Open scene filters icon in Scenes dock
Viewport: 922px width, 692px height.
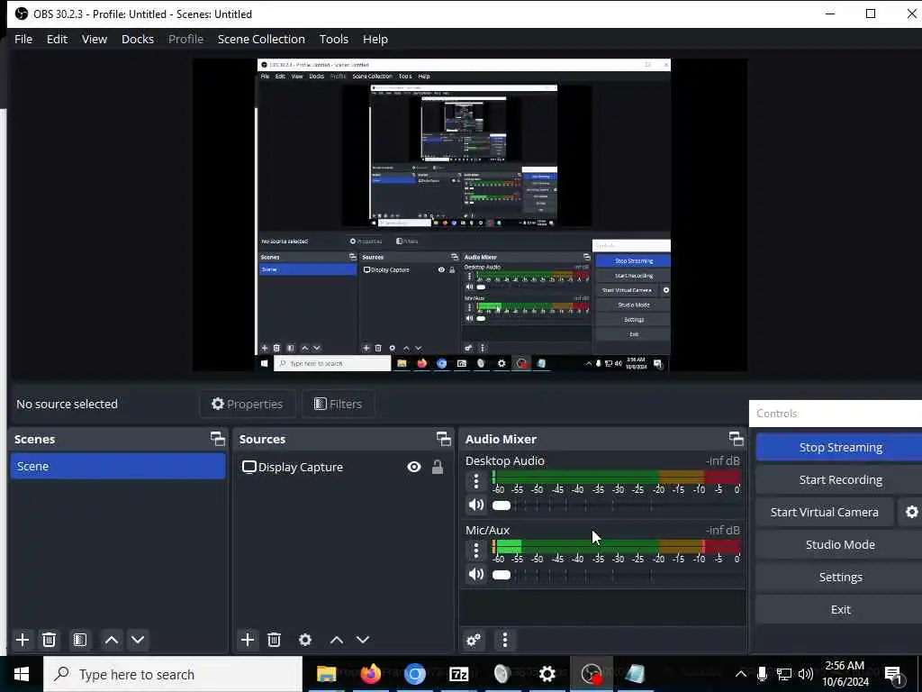tap(80, 640)
